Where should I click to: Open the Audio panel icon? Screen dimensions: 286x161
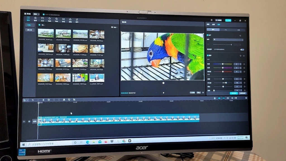pyautogui.click(x=35, y=19)
